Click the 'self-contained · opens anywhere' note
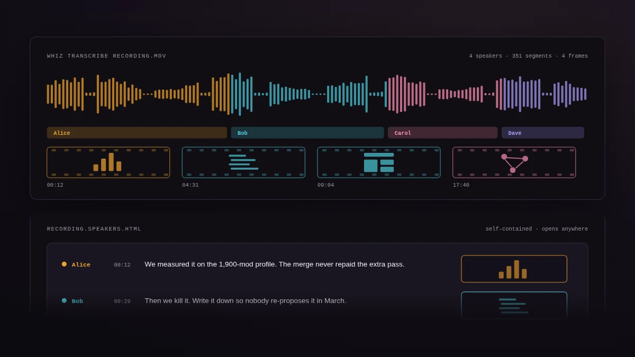Screen dimensions: 635x357 pos(537,229)
